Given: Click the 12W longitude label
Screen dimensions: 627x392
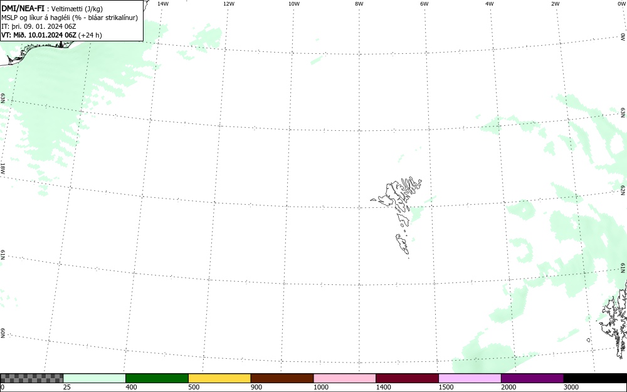Looking at the screenshot, I should pyautogui.click(x=229, y=4).
